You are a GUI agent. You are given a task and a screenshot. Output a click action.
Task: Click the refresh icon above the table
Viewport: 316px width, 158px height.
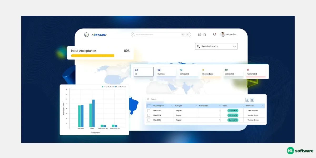tap(252, 100)
